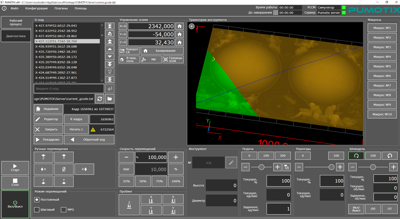Screen dimensions: 400x219
Task: Jog the X axis left
Action: tap(43, 169)
